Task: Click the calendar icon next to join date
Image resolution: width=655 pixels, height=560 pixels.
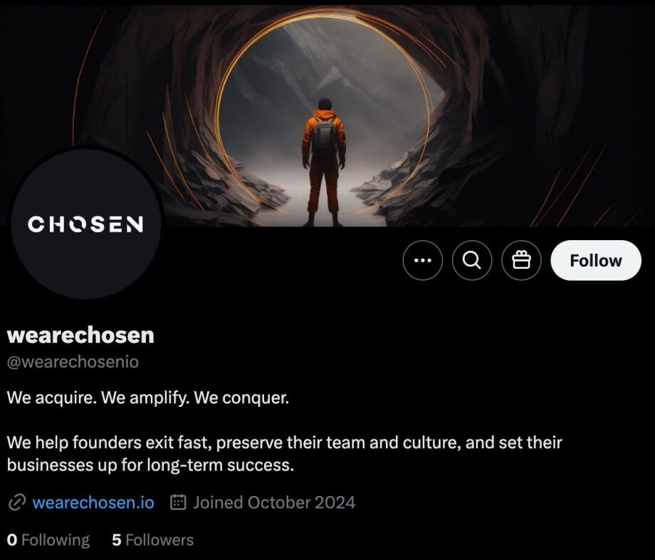Action: (179, 502)
